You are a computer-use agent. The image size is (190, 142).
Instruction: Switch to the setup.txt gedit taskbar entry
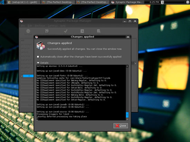tap(23, 2)
